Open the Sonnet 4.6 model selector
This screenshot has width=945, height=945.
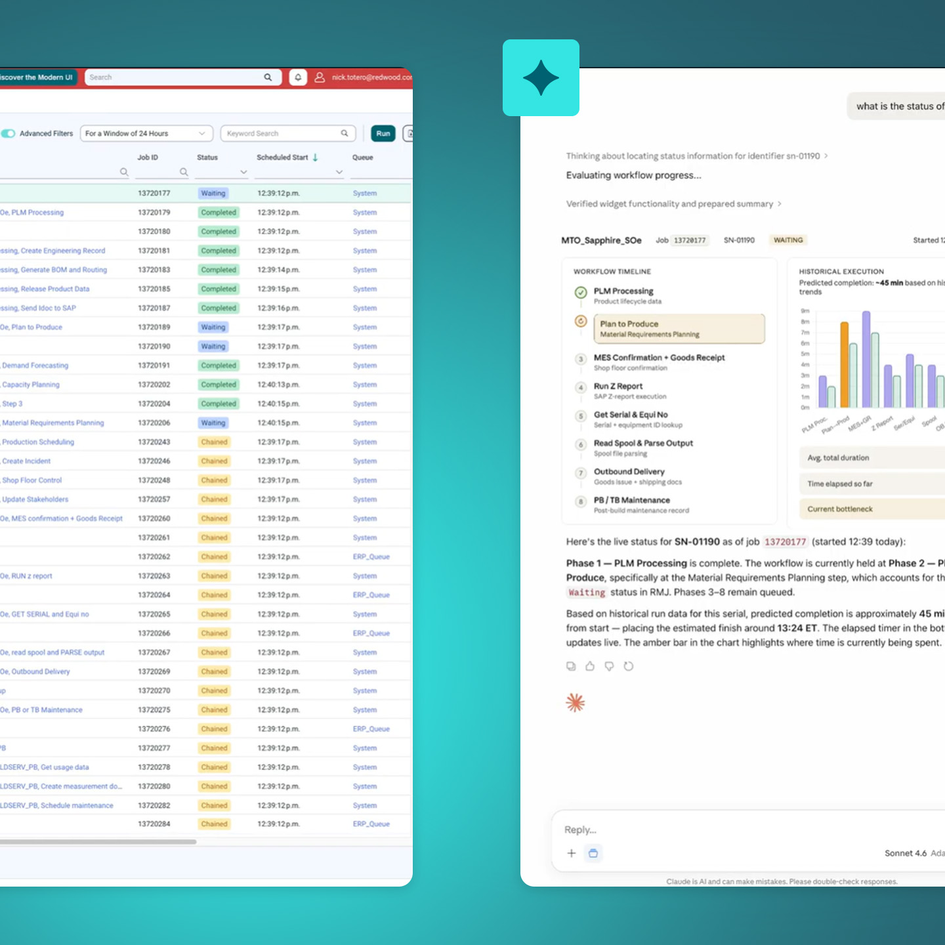pyautogui.click(x=906, y=853)
